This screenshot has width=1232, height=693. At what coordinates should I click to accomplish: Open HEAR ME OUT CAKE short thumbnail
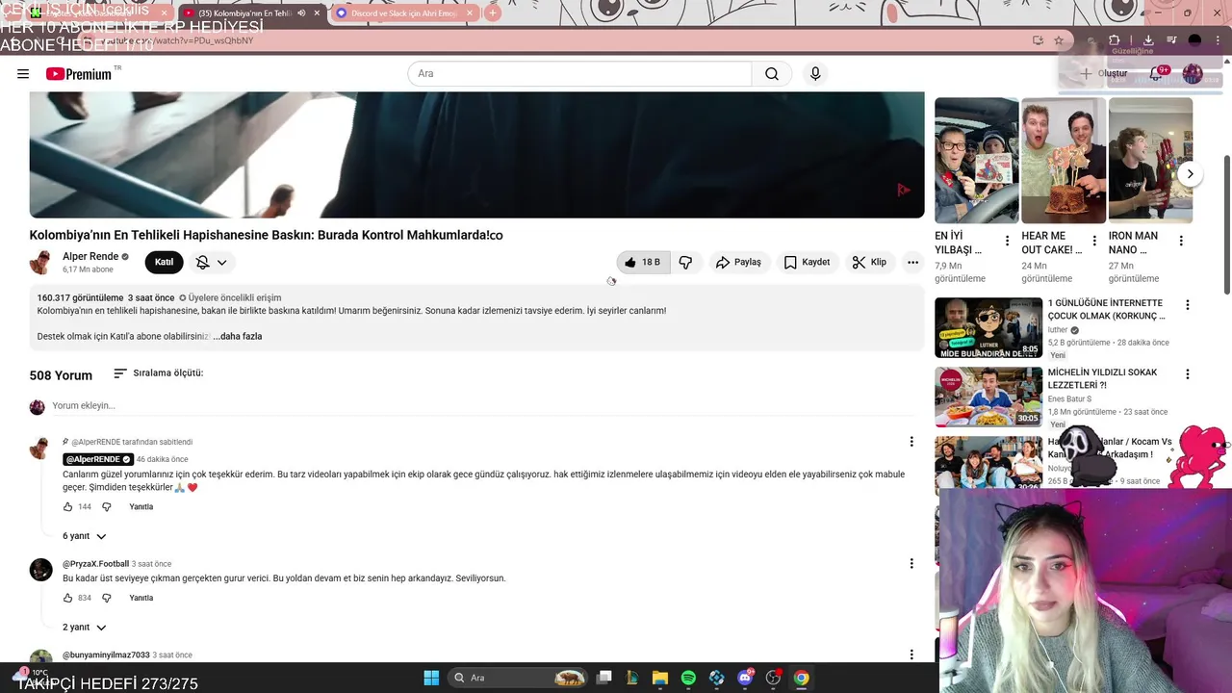click(1064, 161)
